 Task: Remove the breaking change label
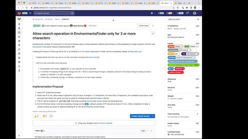pyautogui.click(x=182, y=72)
